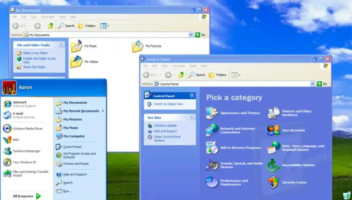This screenshot has height=200, width=352.
Task: Open All Programs in Start menu
Action: tap(27, 196)
